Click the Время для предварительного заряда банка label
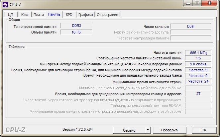The width and height of the screenshot is (220, 137). click(x=133, y=76)
